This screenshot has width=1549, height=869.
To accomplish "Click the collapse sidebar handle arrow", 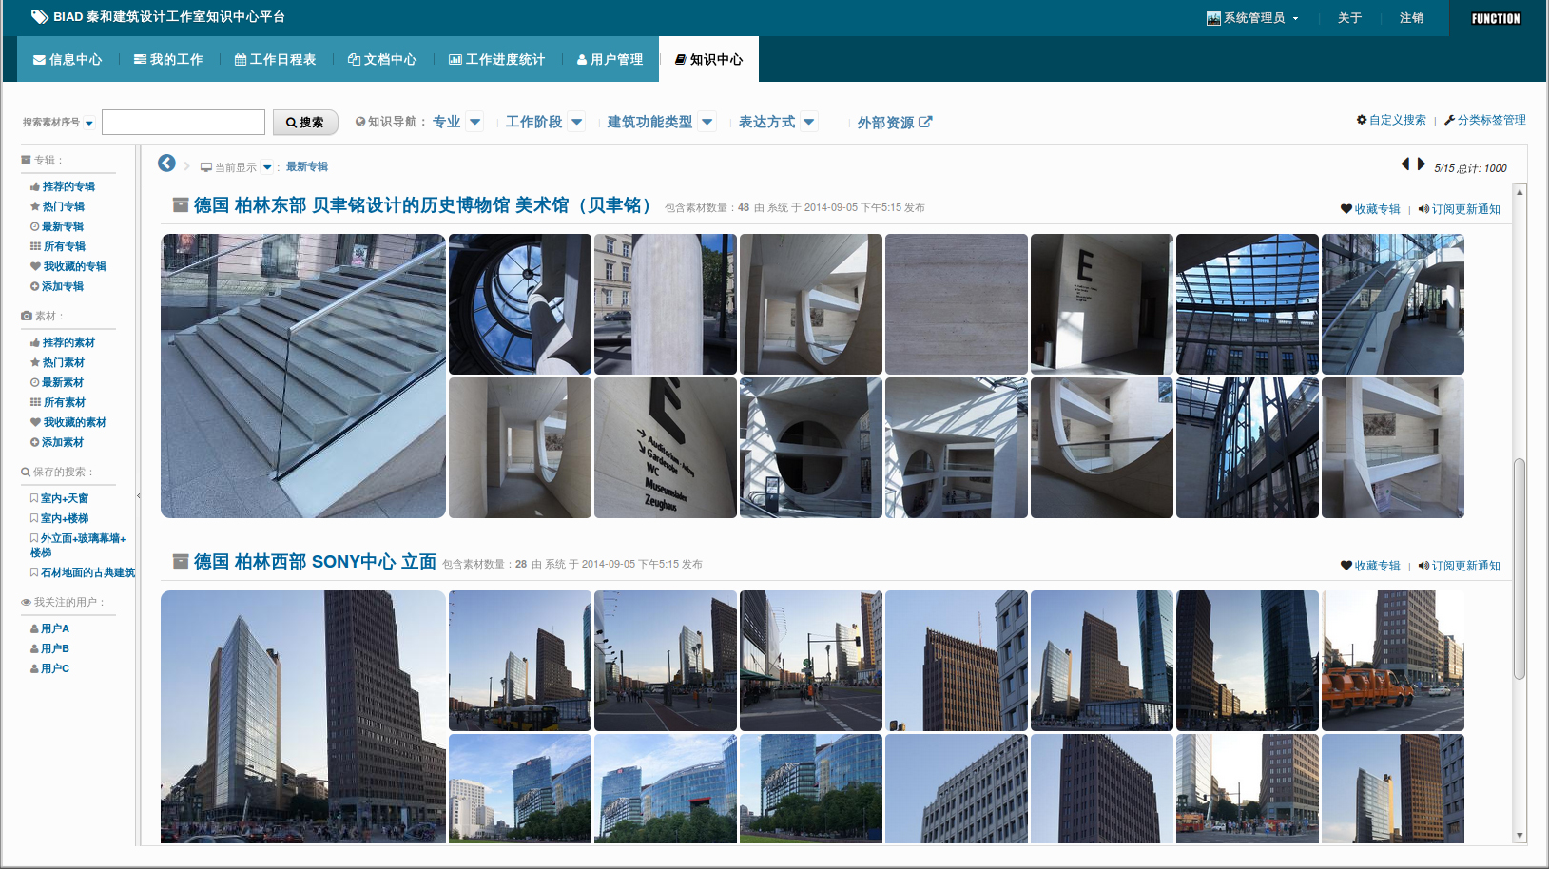I will [x=139, y=495].
